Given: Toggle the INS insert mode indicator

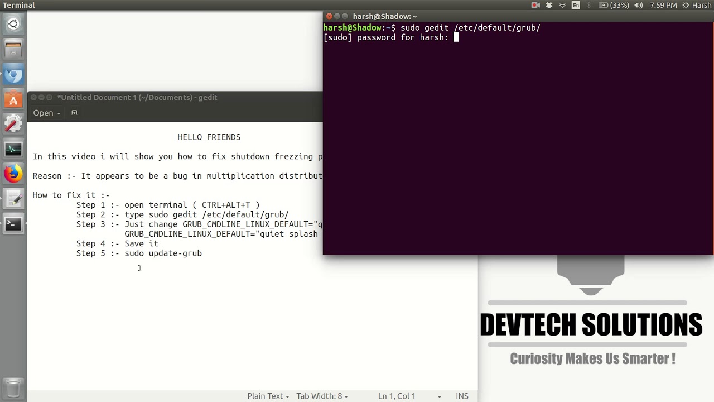Looking at the screenshot, I should click(x=462, y=396).
